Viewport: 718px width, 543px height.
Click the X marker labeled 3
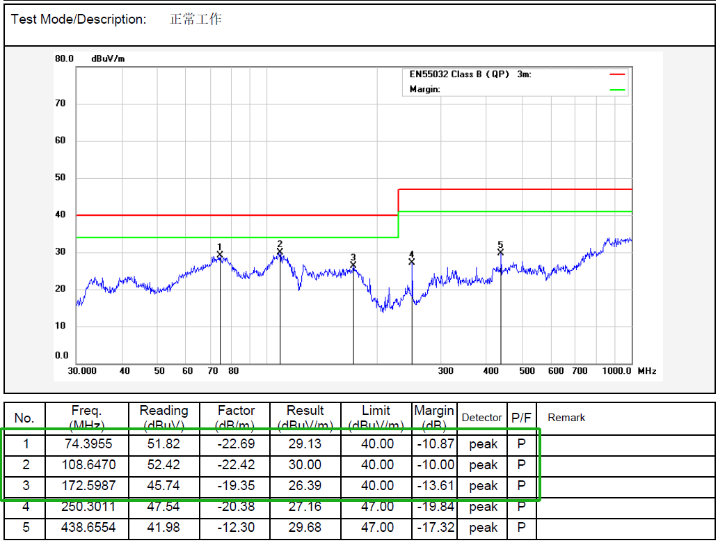(353, 265)
